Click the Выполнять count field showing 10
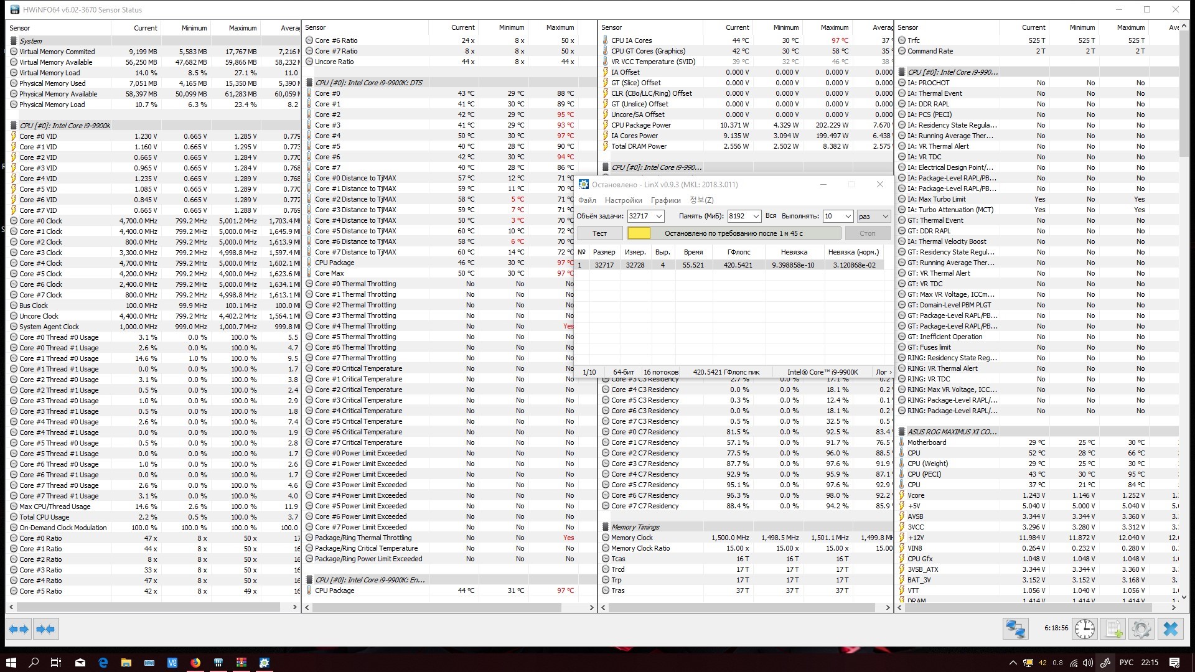 [x=832, y=217]
